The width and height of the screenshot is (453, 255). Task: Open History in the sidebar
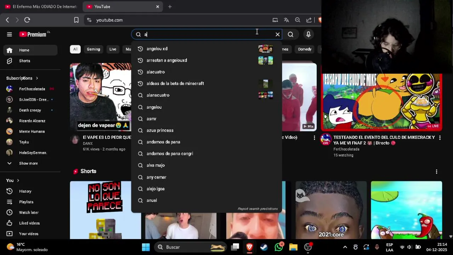point(30,191)
